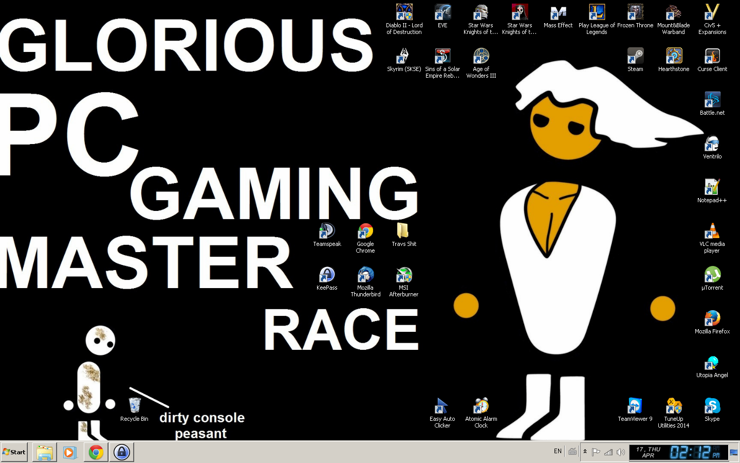
Task: Click the KeePass lock button on taskbar
Action: click(x=122, y=452)
